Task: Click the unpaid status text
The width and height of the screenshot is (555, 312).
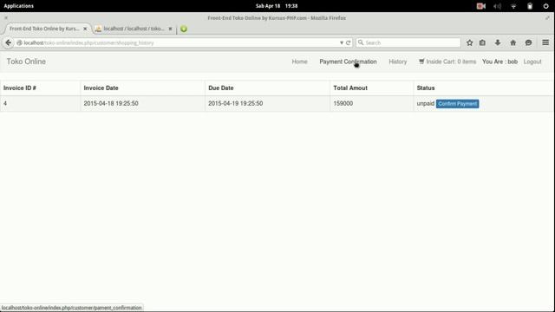Action: tap(426, 103)
